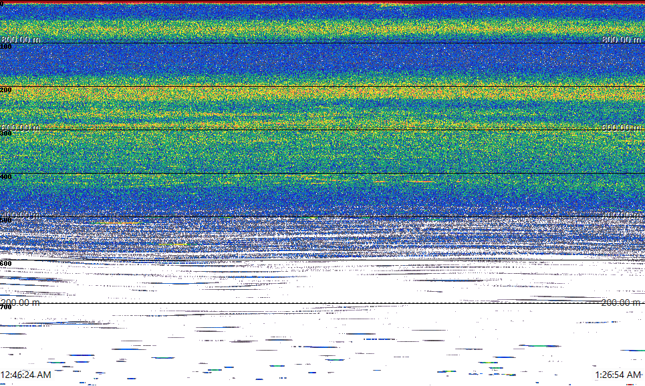Click the 700 depth scale mark
Image resolution: width=645 pixels, height=386 pixels.
pyautogui.click(x=5, y=307)
